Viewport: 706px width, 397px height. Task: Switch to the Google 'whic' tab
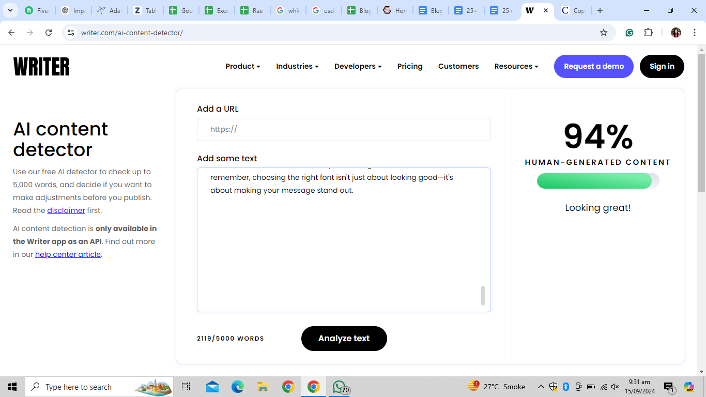[x=288, y=10]
